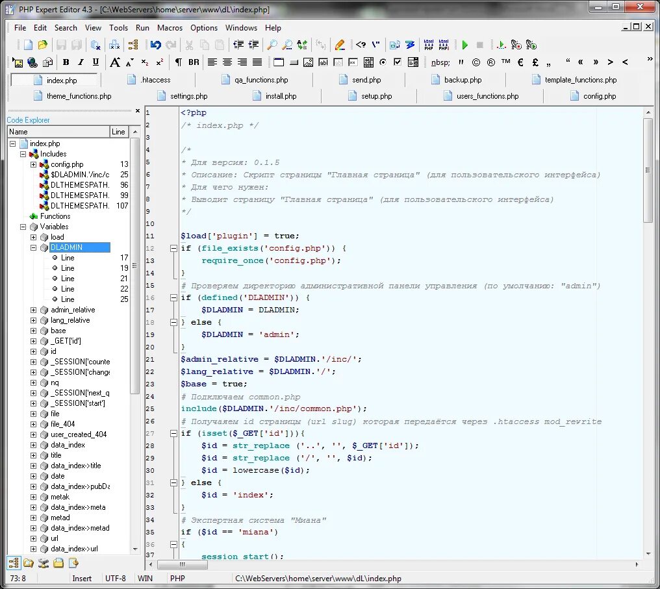Collapse the DLADMIN variable node
The height and width of the screenshot is (589, 660).
pyautogui.click(x=34, y=247)
